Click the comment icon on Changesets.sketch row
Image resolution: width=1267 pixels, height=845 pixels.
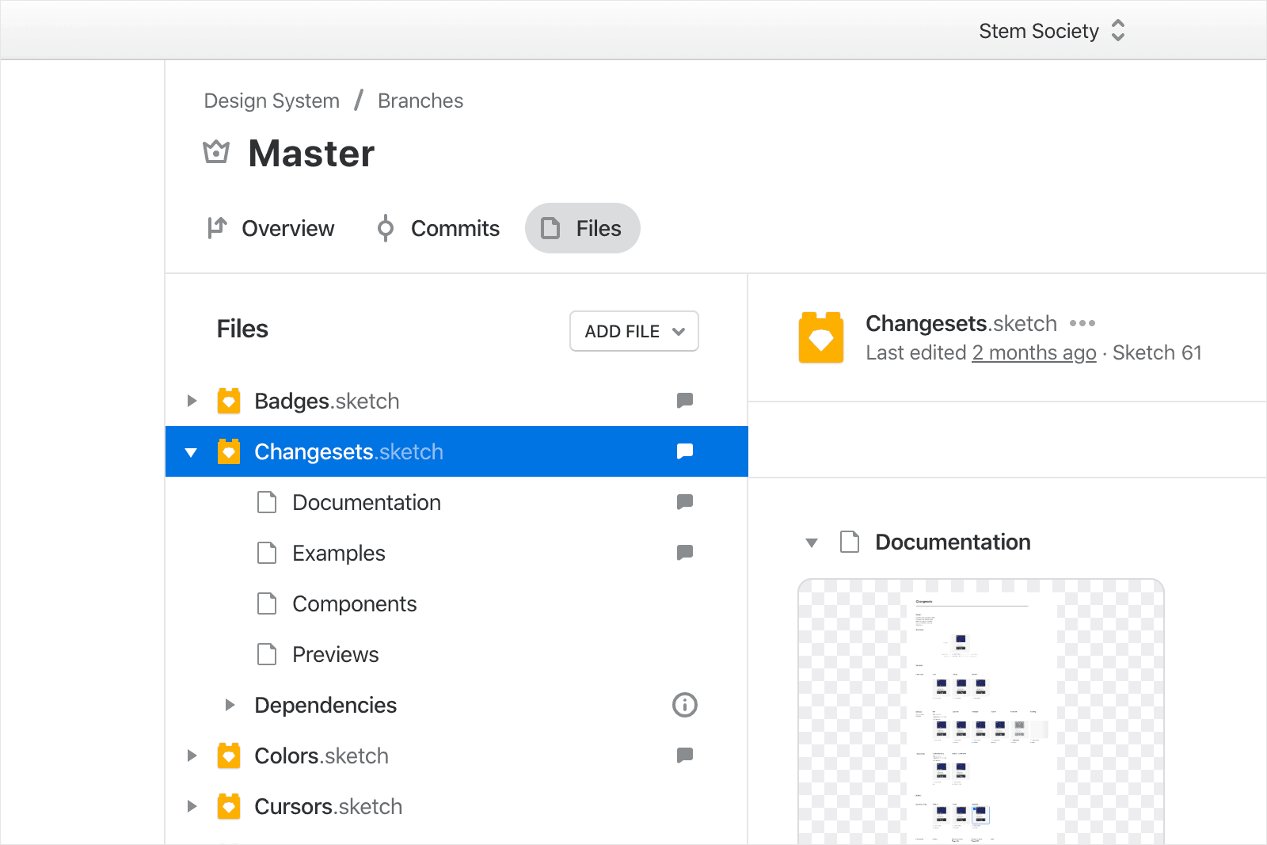[x=685, y=451]
